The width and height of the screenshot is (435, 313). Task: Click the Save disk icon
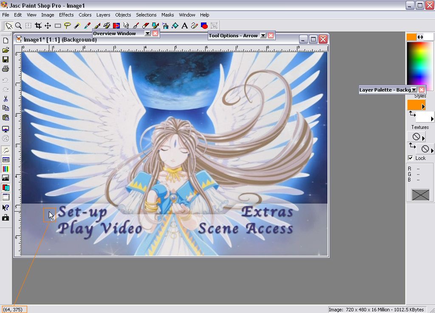pos(6,59)
